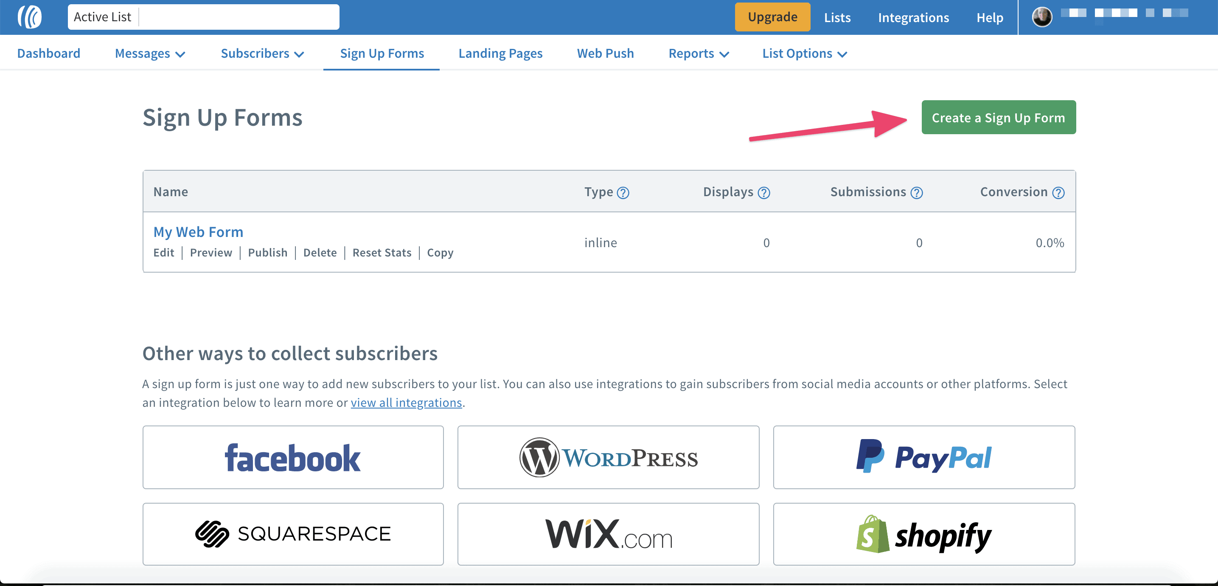Open Lists in the top bar
This screenshot has width=1218, height=586.
pos(837,17)
